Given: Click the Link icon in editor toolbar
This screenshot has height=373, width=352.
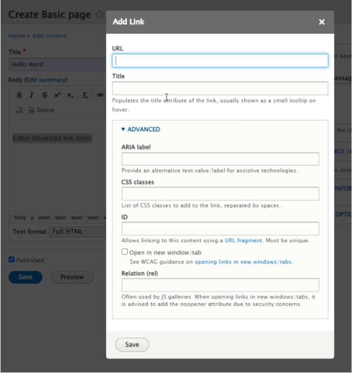Looking at the screenshot, I should (100, 95).
